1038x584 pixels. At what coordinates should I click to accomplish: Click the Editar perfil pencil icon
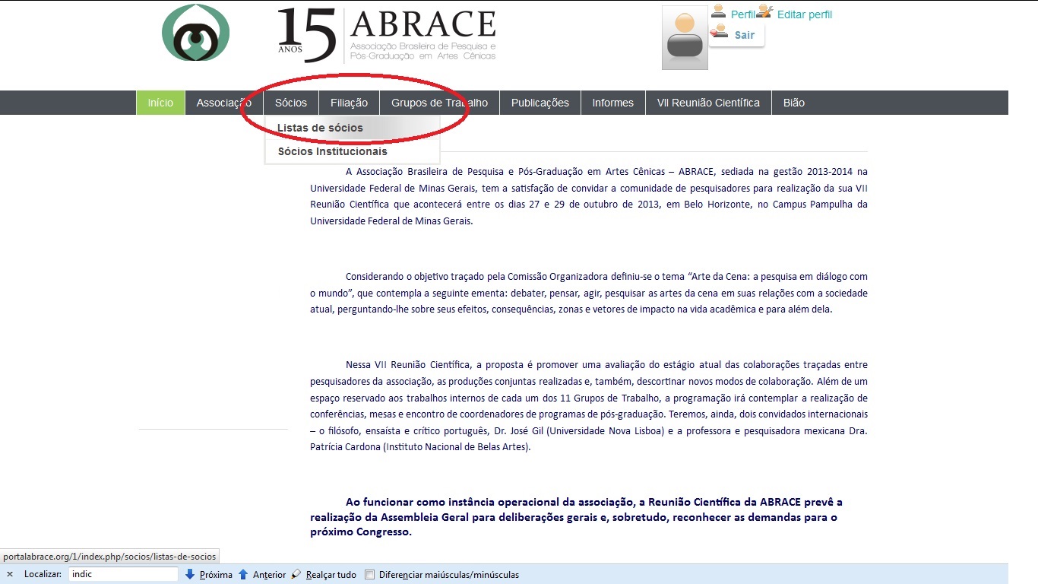point(765,11)
